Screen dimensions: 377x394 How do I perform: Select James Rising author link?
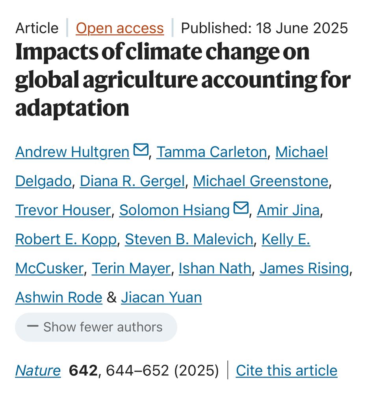click(x=305, y=268)
